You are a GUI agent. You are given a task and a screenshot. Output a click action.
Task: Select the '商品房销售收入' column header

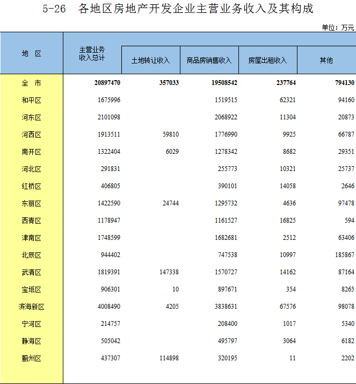209,60
